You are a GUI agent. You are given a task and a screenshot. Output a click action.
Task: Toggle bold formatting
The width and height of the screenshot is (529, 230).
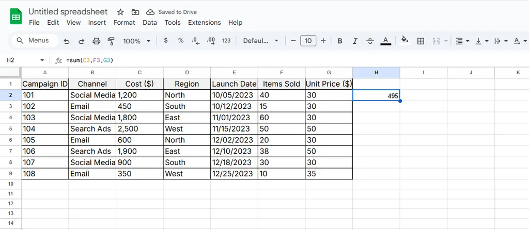(x=340, y=41)
